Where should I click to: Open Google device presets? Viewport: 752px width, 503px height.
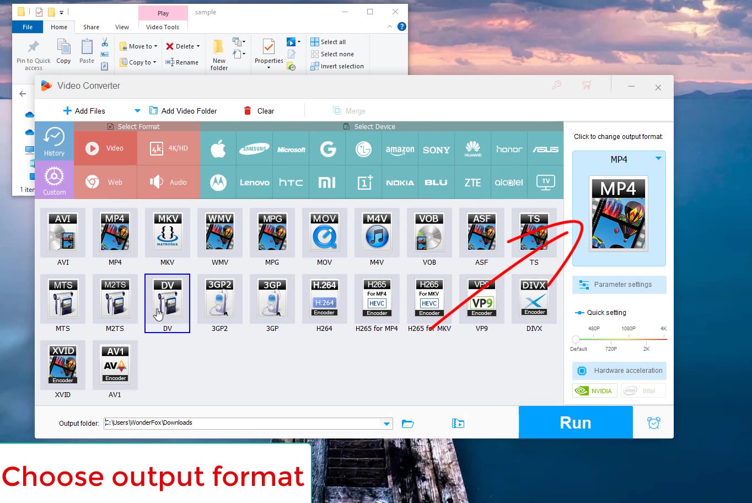(x=327, y=149)
